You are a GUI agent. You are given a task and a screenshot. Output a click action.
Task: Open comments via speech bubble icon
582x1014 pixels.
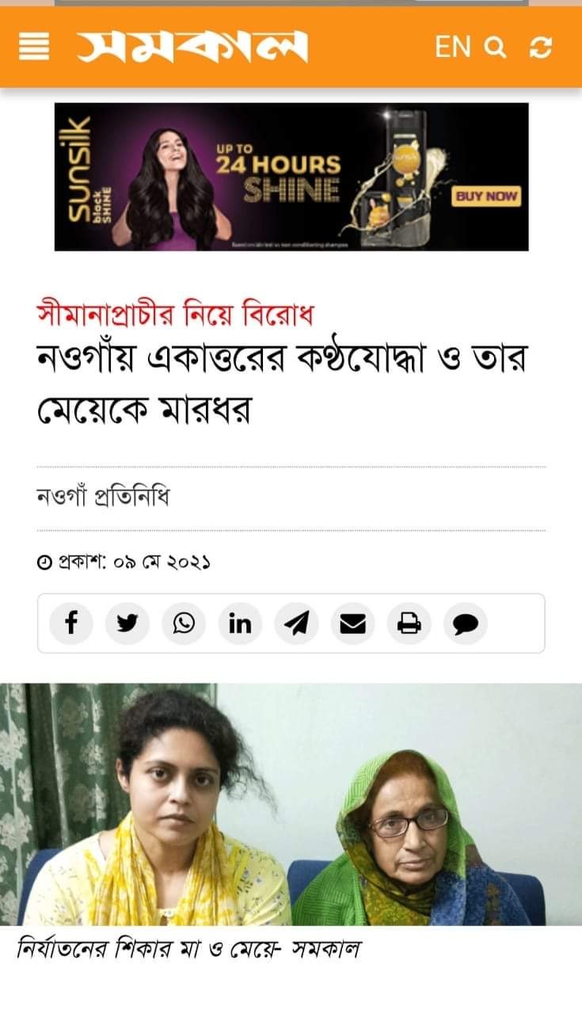pos(466,623)
